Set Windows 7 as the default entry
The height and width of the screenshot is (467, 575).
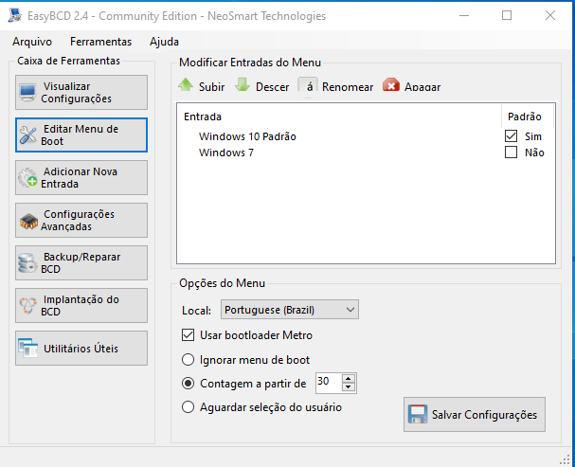[511, 153]
